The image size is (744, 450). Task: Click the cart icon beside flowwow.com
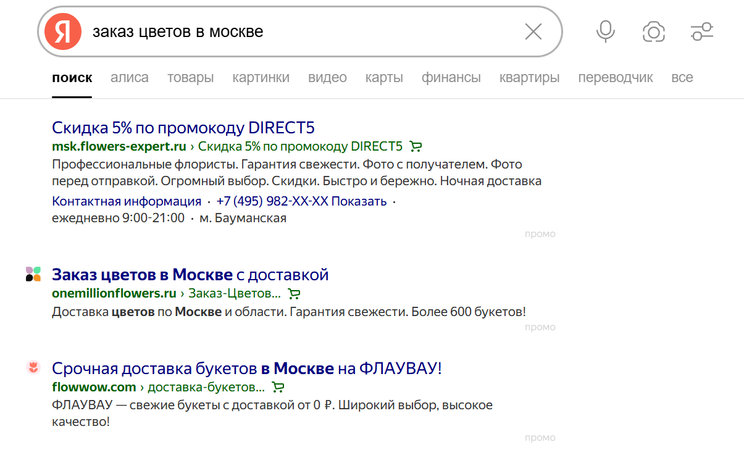[278, 387]
